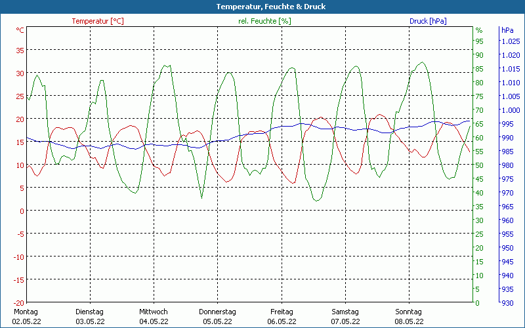Click the 'hPa' unit label on pressure axis
This screenshot has height=328, width=525.
pyautogui.click(x=507, y=30)
